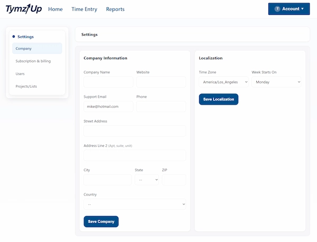Click the Street Address field

pyautogui.click(x=135, y=131)
